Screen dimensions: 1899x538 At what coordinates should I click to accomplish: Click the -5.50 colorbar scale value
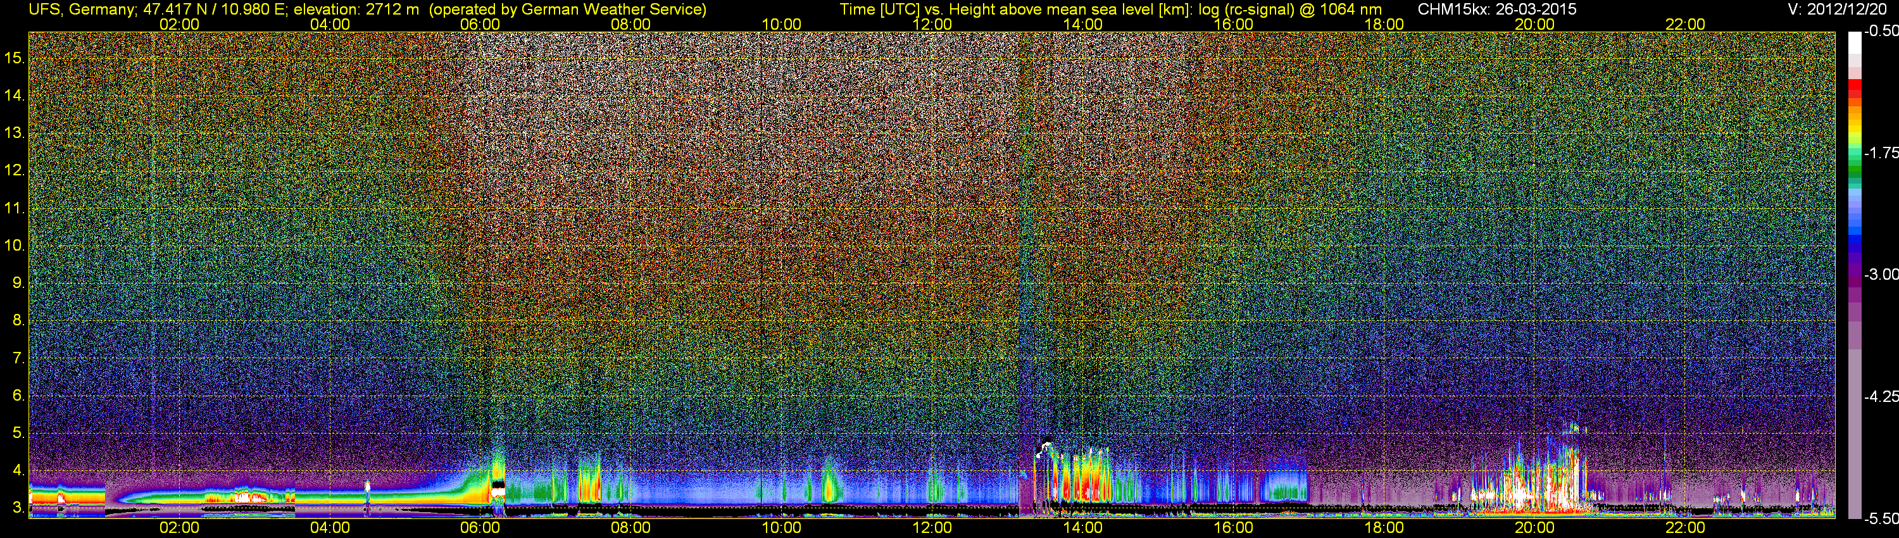click(1881, 519)
